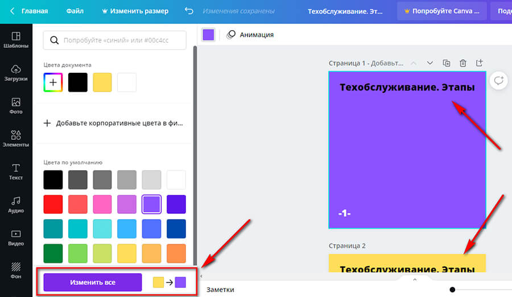The height and width of the screenshot is (297, 512).
Task: Click the duplicate page icon
Action: (447, 63)
